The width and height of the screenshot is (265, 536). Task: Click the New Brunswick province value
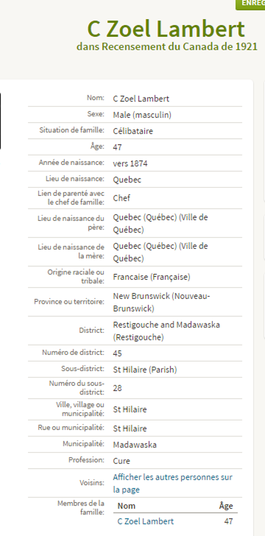click(x=161, y=302)
